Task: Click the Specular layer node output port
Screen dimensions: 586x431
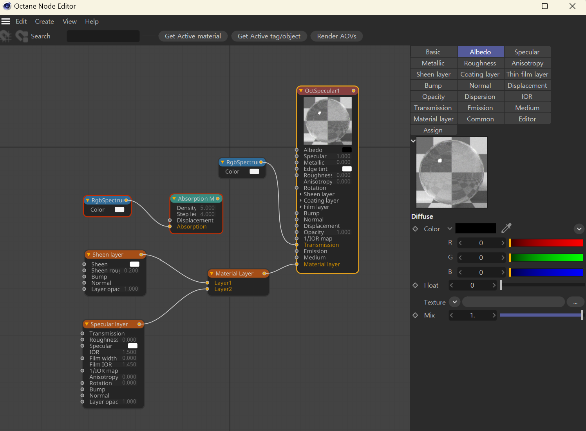Action: click(x=139, y=324)
